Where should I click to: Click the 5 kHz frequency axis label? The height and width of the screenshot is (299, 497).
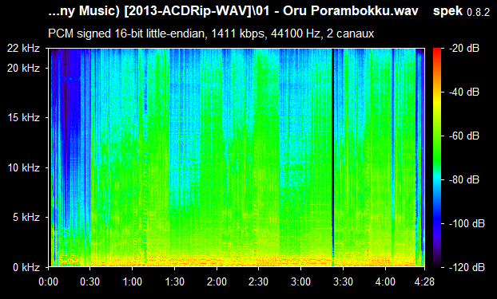(x=26, y=218)
